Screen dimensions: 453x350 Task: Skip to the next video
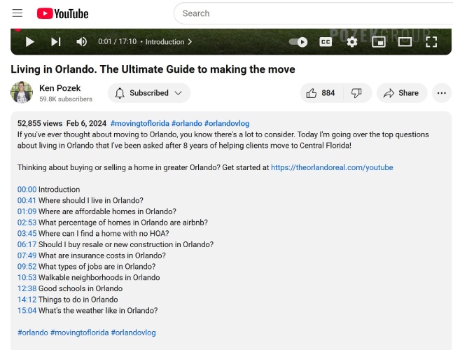click(x=56, y=42)
